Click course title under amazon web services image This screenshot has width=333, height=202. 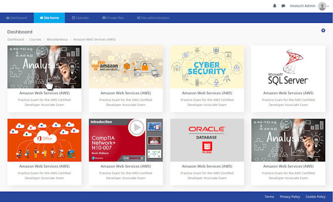(126, 93)
